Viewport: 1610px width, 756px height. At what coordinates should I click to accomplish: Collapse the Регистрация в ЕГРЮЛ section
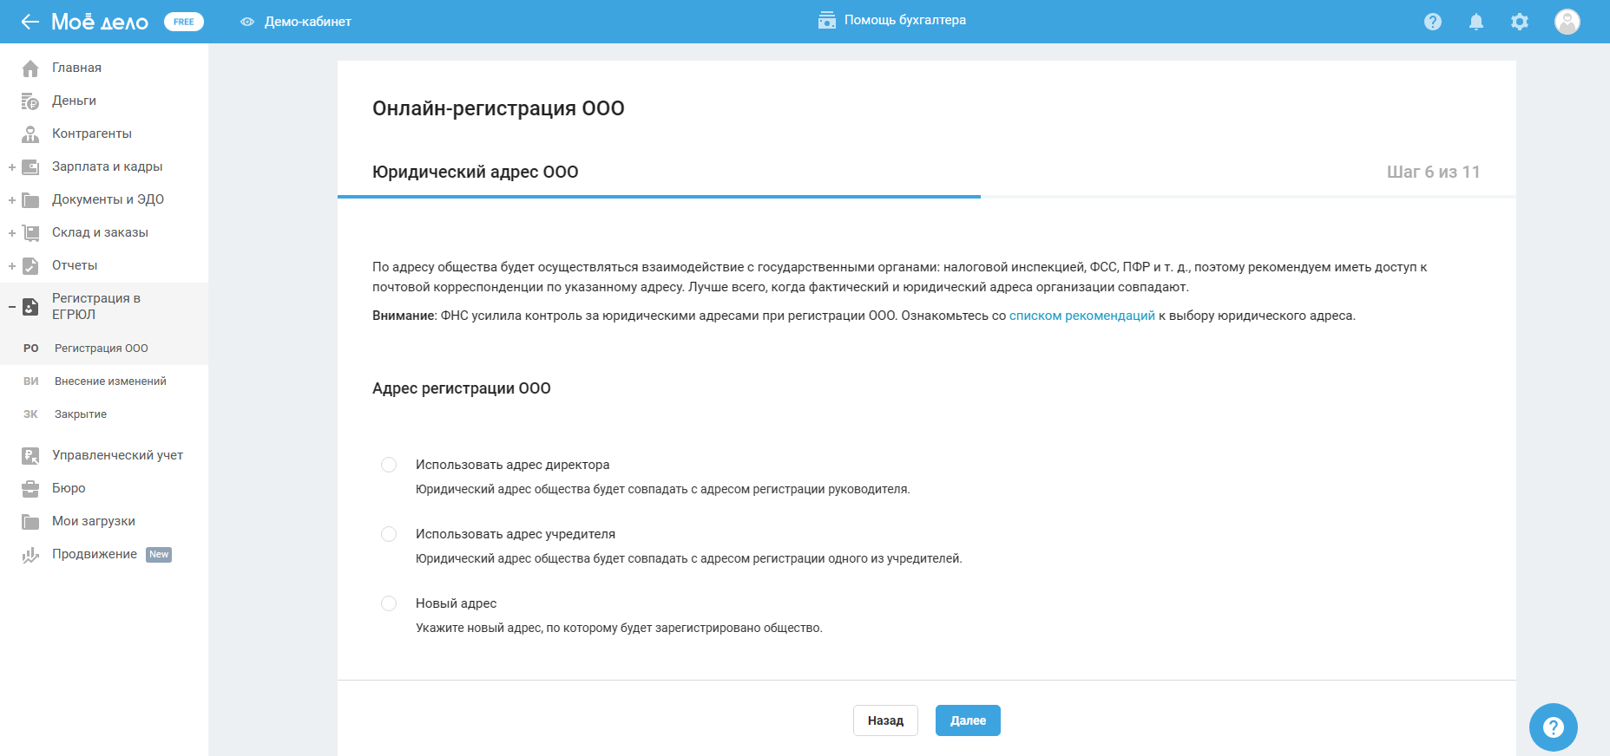tap(12, 307)
